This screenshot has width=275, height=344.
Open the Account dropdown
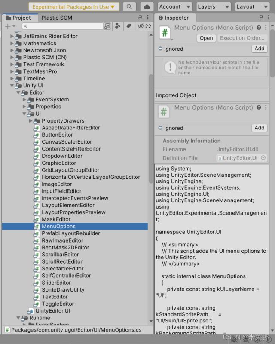pos(175,7)
